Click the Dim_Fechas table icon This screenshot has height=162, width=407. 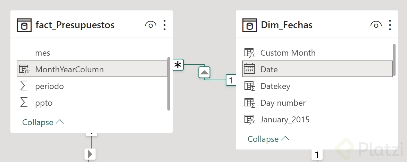249,25
